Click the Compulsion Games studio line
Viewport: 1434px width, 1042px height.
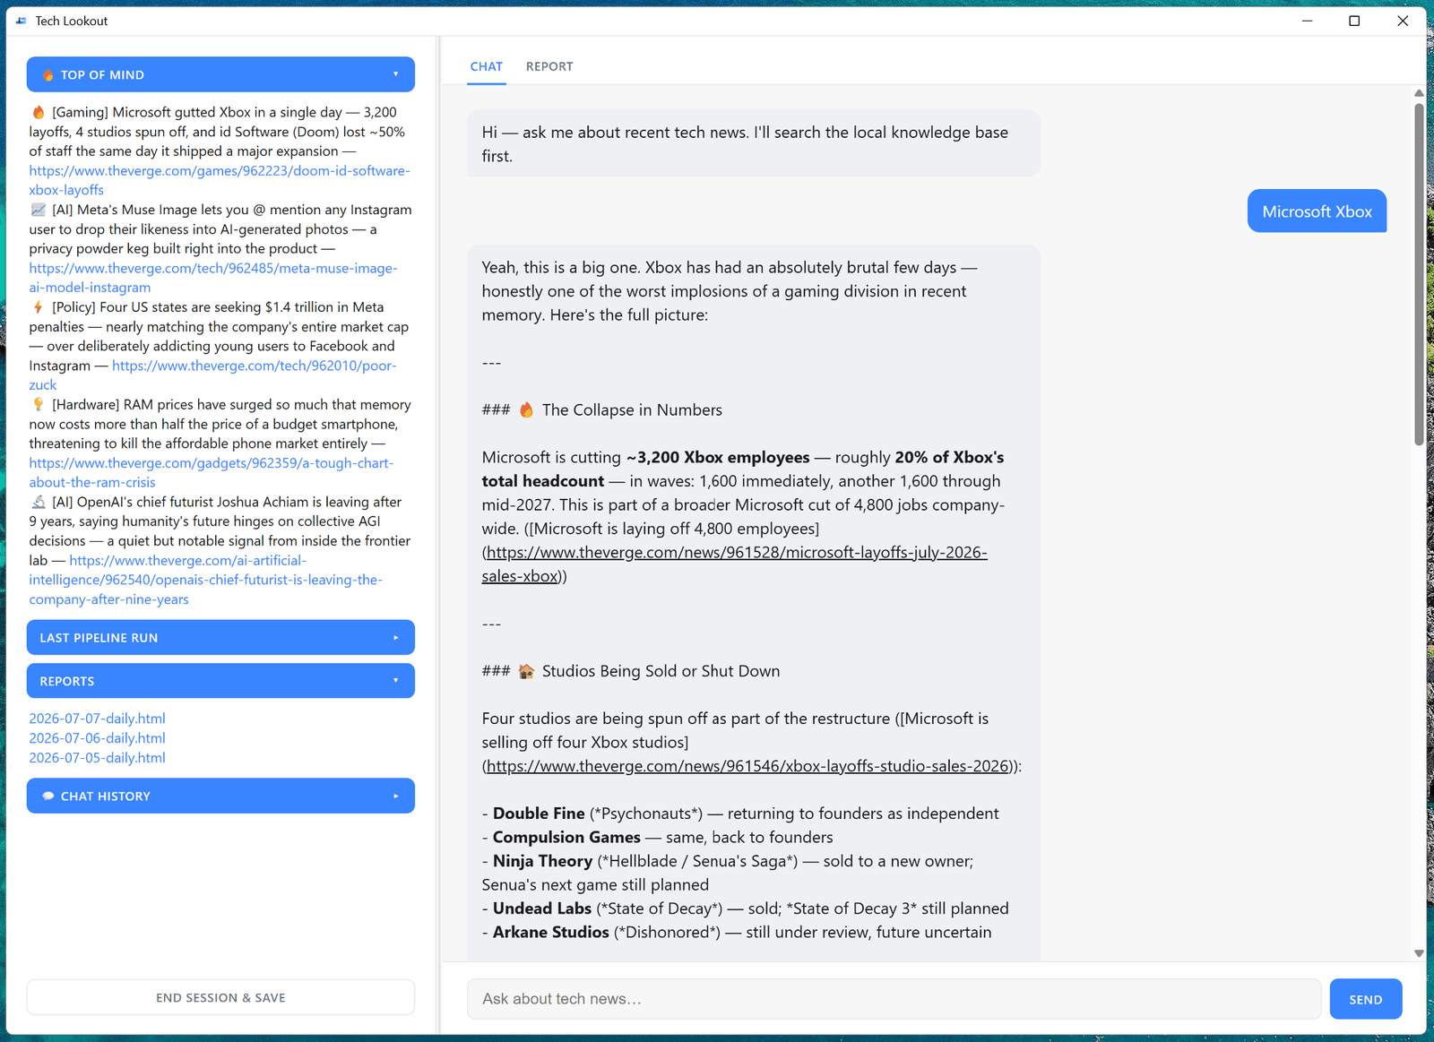(x=657, y=838)
